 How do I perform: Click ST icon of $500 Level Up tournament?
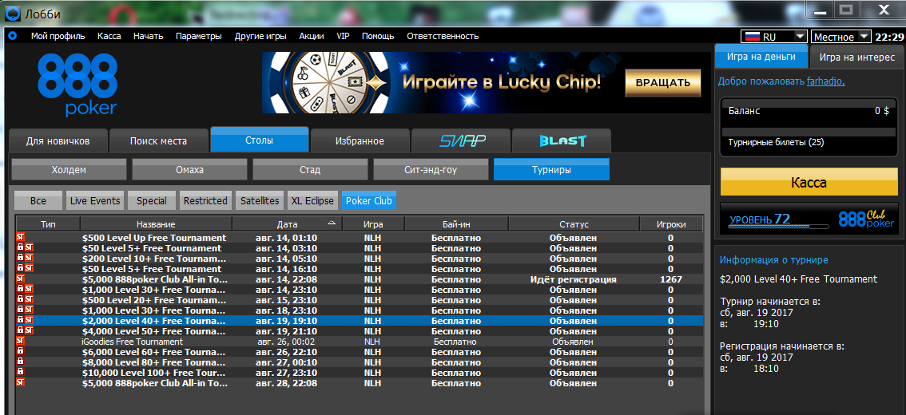[20, 238]
